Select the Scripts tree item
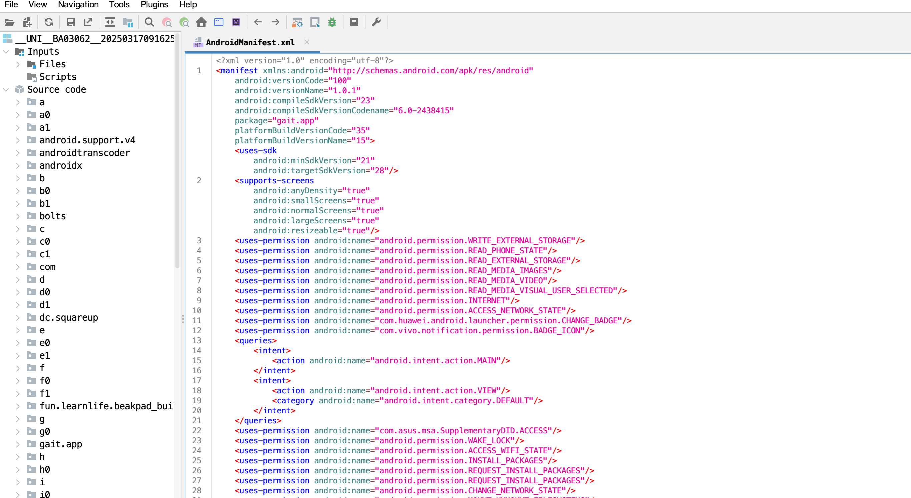The height and width of the screenshot is (498, 911). [52, 77]
